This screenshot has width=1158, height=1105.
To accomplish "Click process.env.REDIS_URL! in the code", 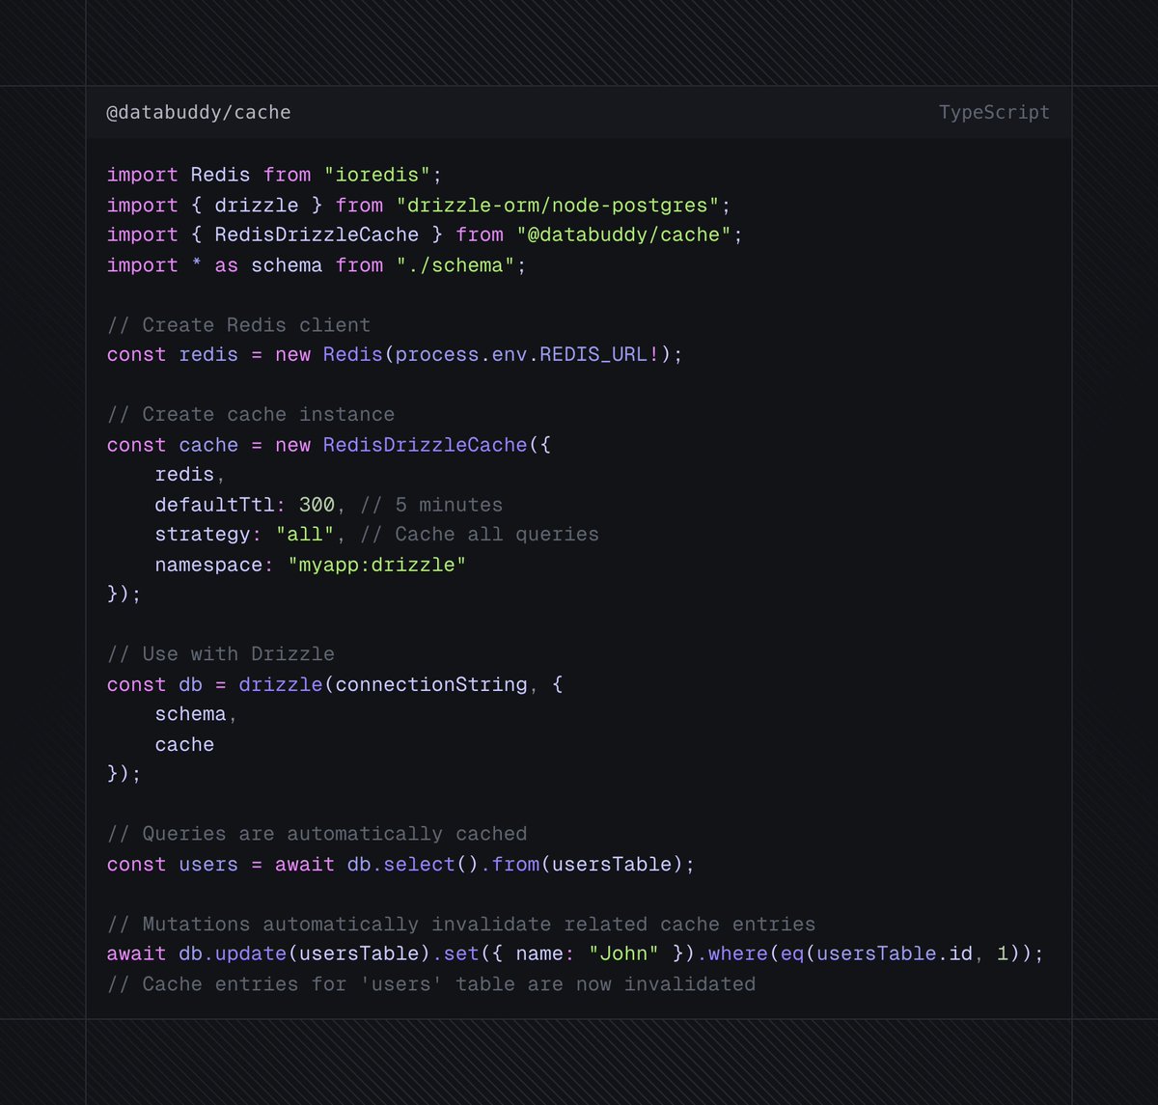I will [527, 354].
